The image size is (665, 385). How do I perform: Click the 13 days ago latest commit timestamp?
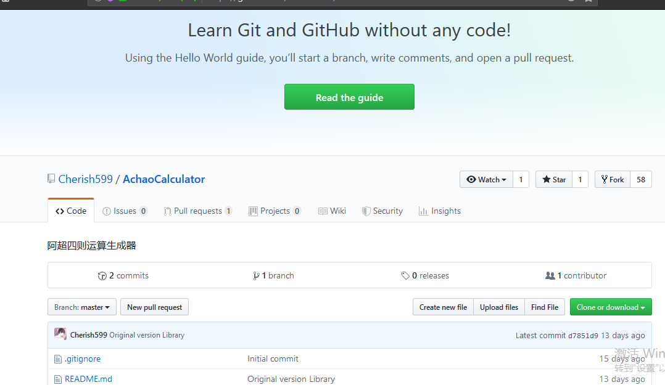[622, 336]
